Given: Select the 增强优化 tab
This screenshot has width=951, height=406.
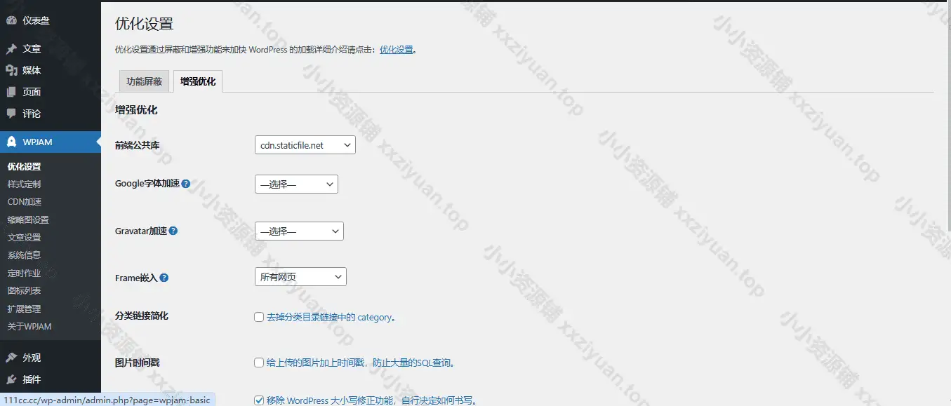Looking at the screenshot, I should pos(198,81).
